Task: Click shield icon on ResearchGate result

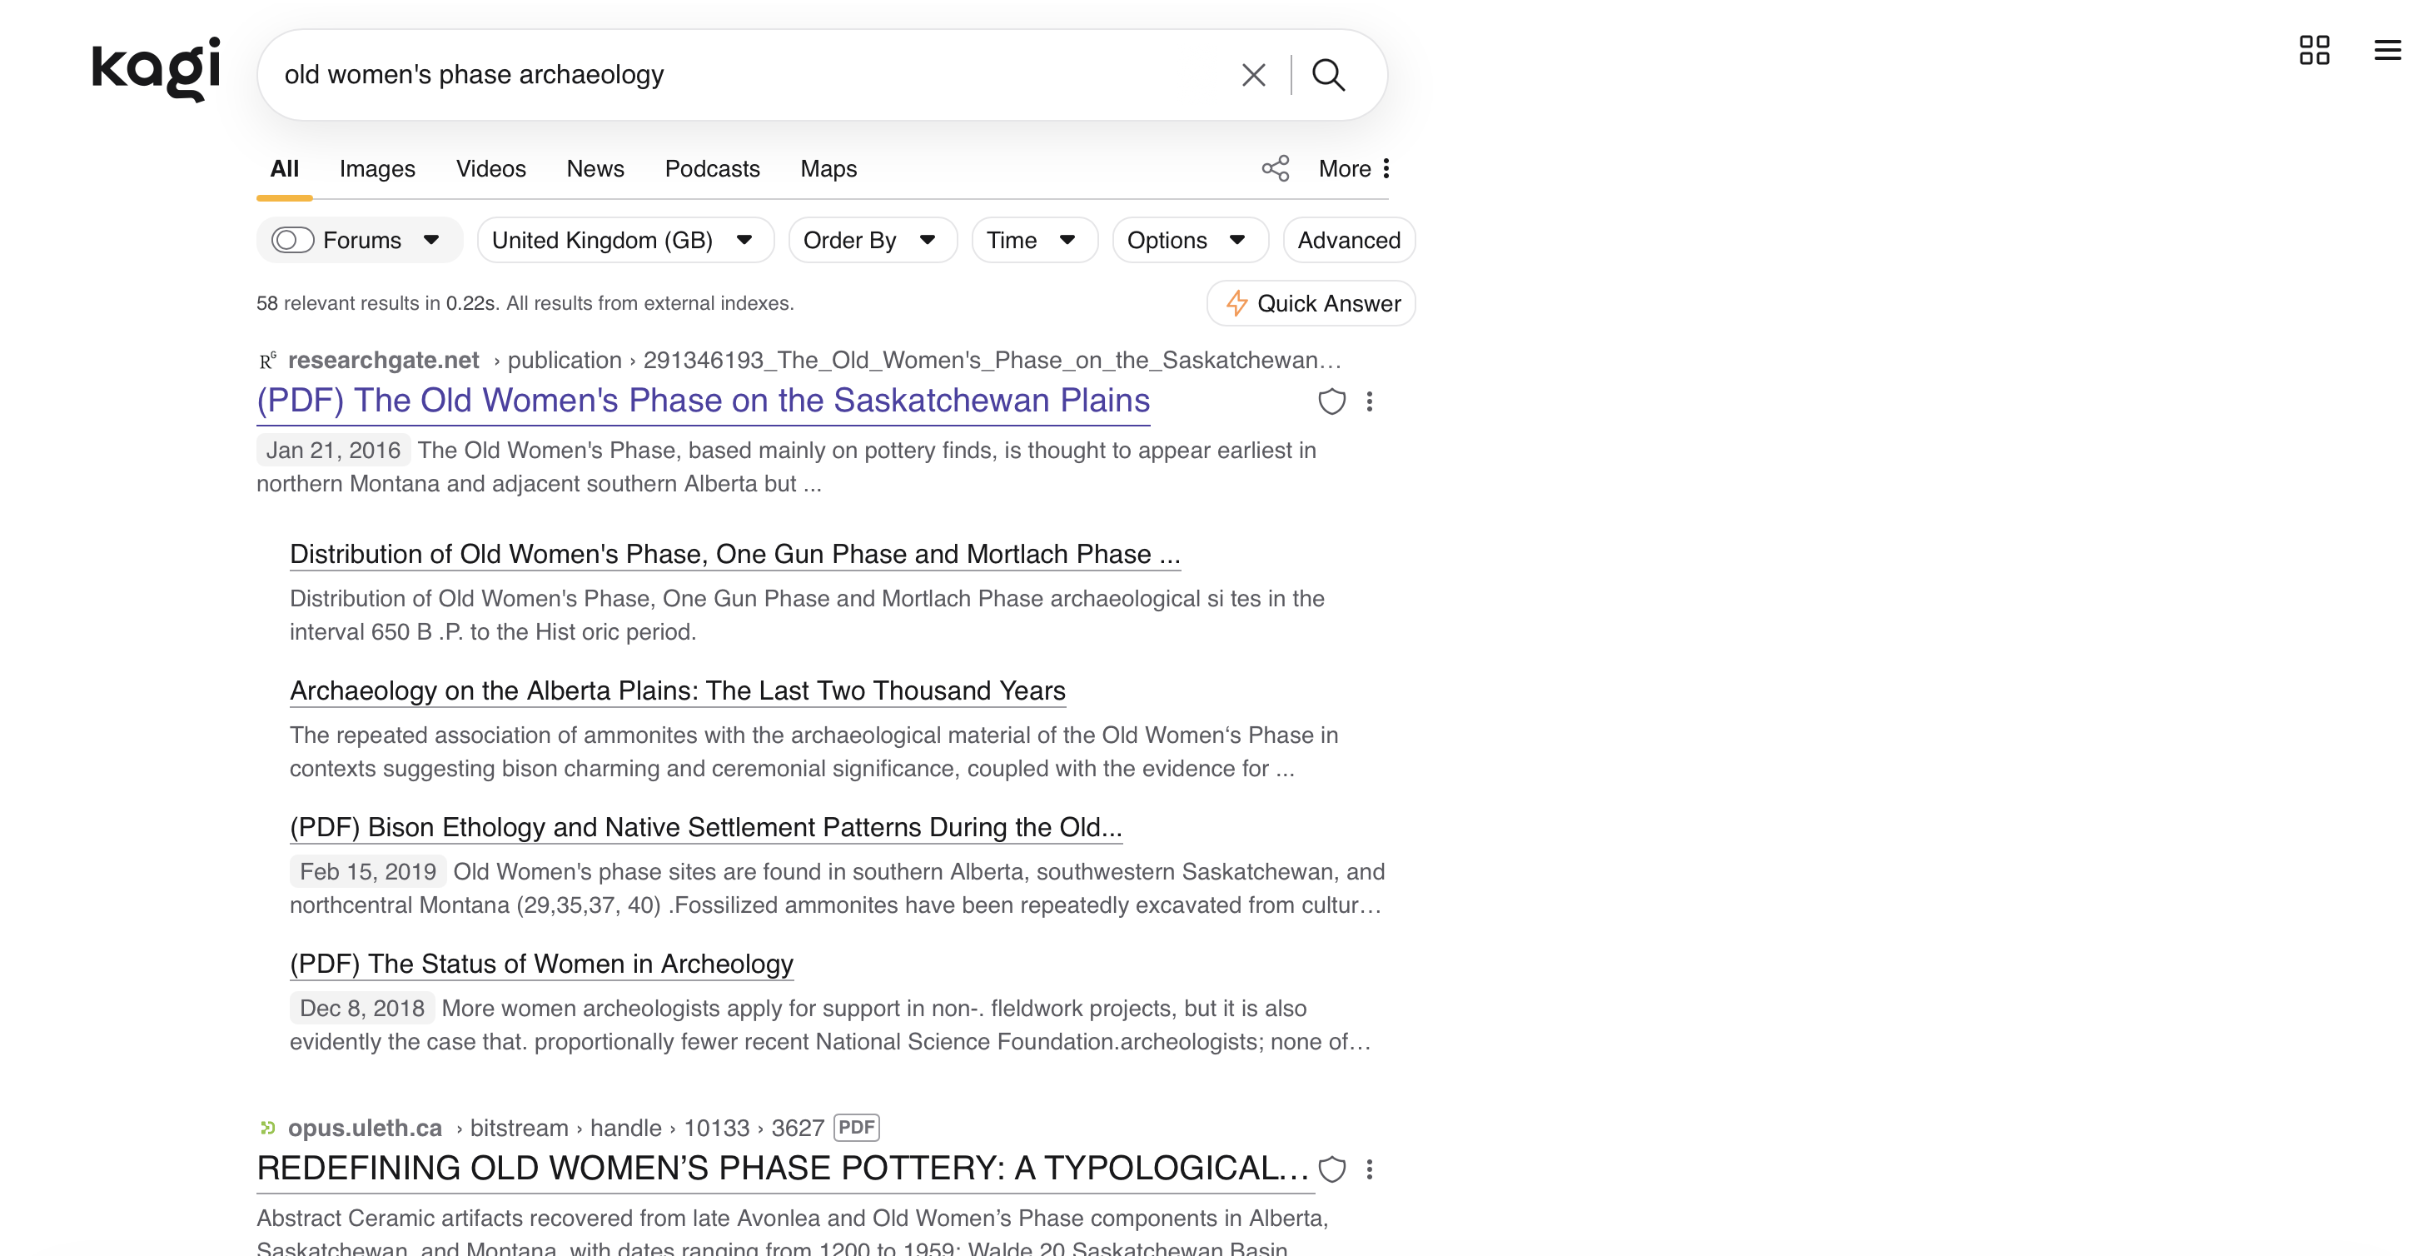Action: pos(1331,401)
